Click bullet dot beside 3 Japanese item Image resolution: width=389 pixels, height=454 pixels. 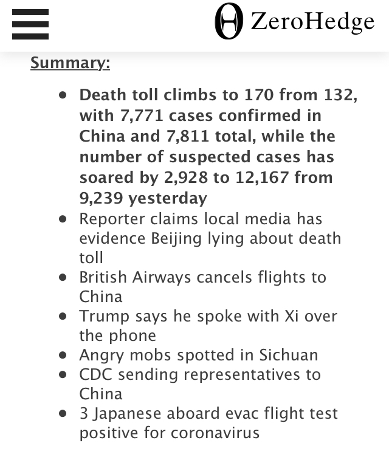pos(63,413)
